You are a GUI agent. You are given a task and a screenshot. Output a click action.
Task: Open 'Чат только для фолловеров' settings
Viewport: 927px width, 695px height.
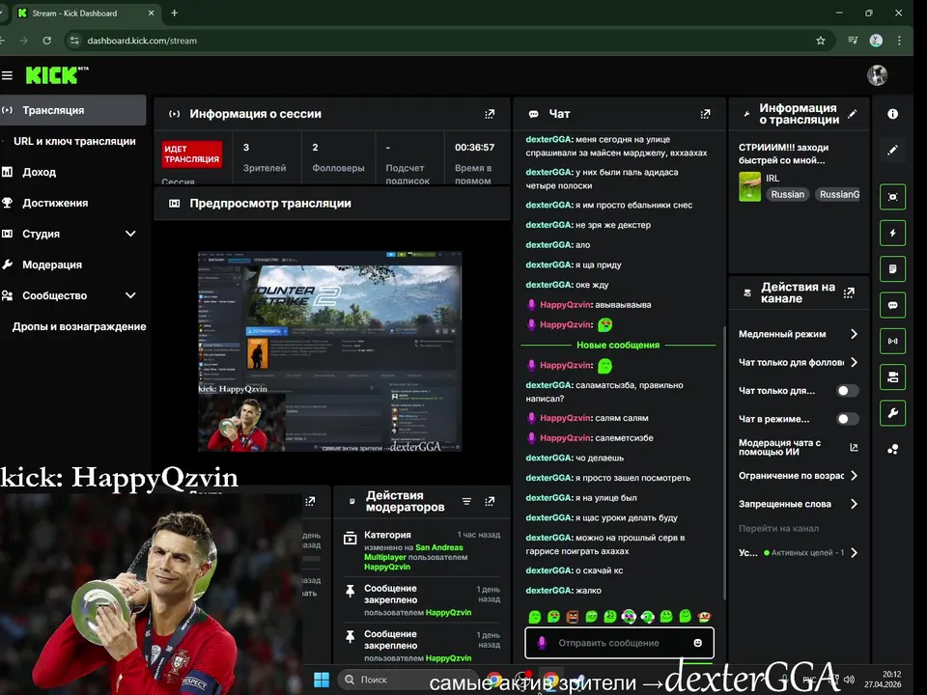click(x=799, y=362)
